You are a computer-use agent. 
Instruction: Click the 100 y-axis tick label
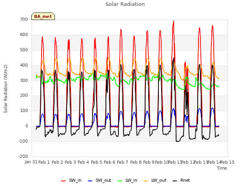coord(24,110)
